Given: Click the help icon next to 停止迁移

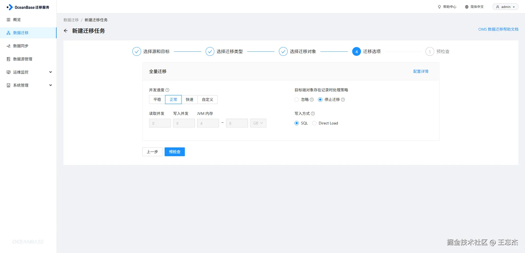Looking at the screenshot, I should point(343,100).
